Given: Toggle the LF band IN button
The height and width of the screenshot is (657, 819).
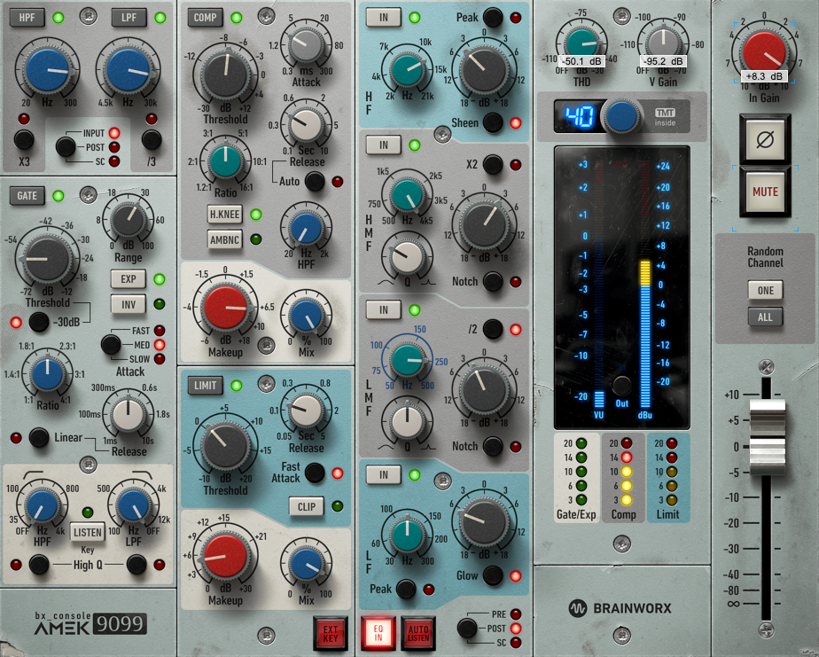Looking at the screenshot, I should click(x=384, y=474).
